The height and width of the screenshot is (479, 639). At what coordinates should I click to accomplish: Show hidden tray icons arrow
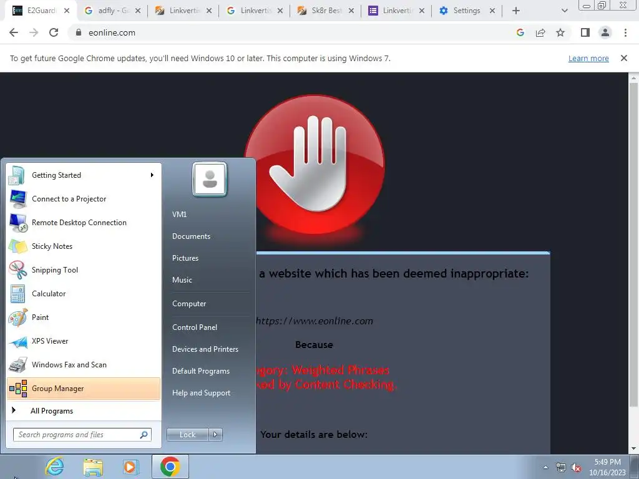pos(545,468)
